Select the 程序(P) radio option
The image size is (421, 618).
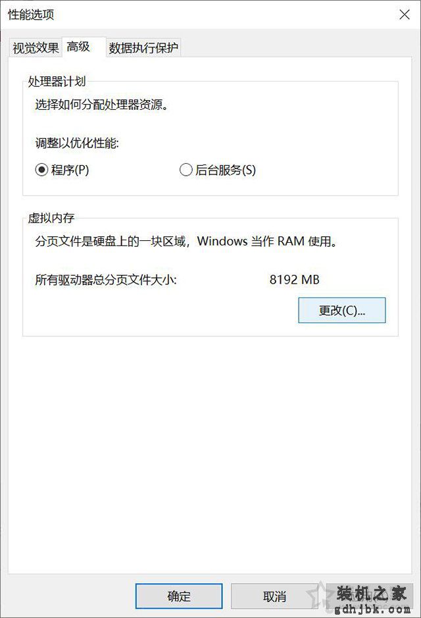pos(62,170)
